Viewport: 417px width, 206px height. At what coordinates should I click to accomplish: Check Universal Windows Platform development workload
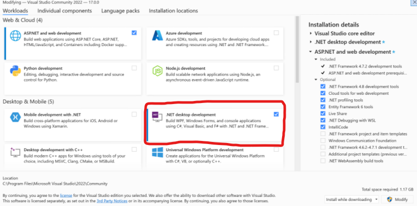[x=276, y=150]
